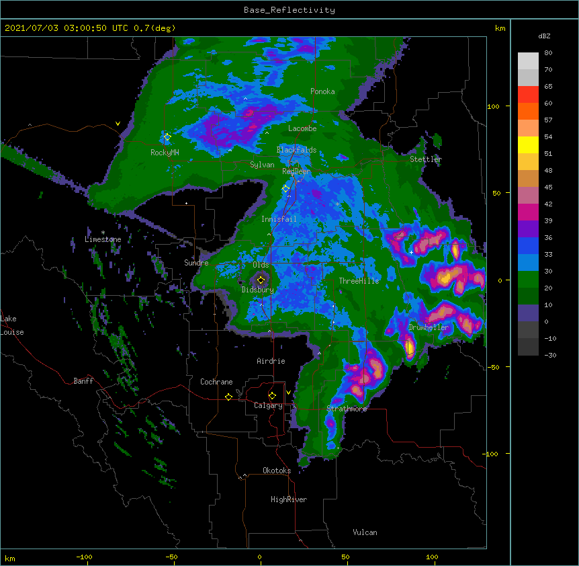Screen dimensions: 579x566
Task: Pick the red 60-65 dBZ legend color
Action: coord(528,95)
